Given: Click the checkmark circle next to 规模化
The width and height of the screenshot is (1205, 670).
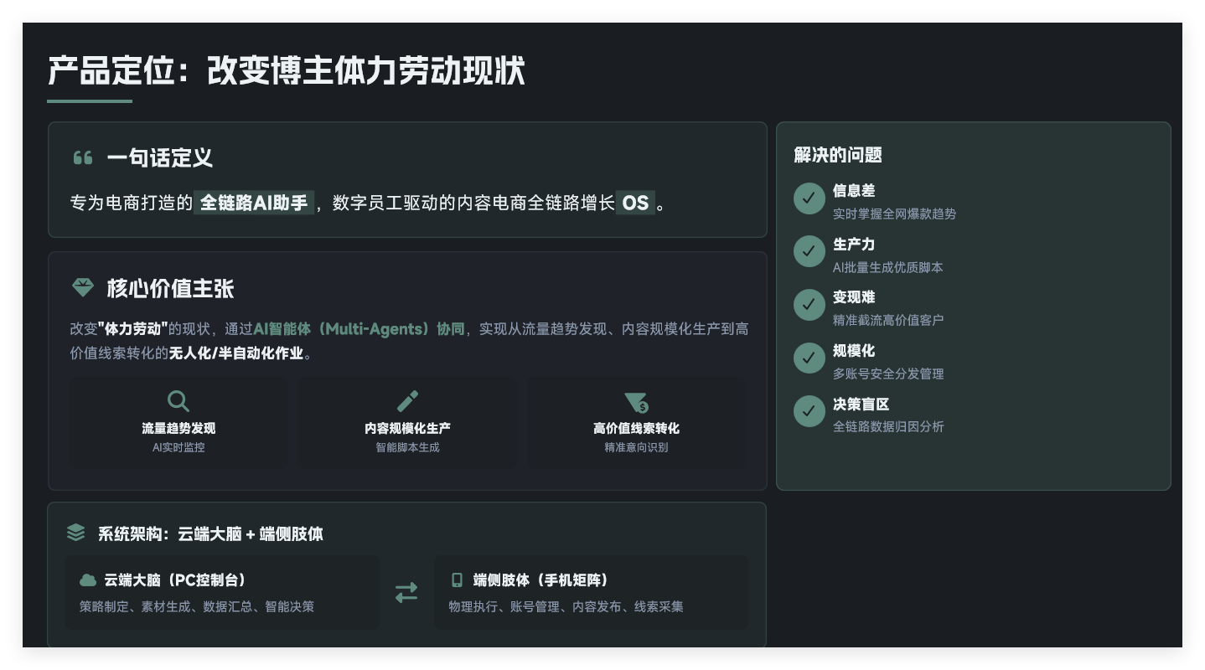Looking at the screenshot, I should click(x=809, y=358).
